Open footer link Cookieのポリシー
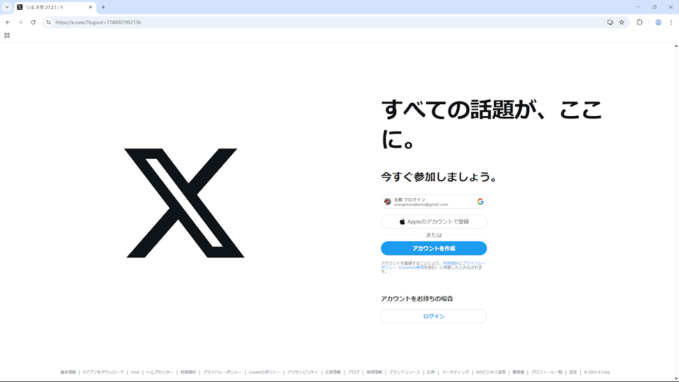 [264, 372]
